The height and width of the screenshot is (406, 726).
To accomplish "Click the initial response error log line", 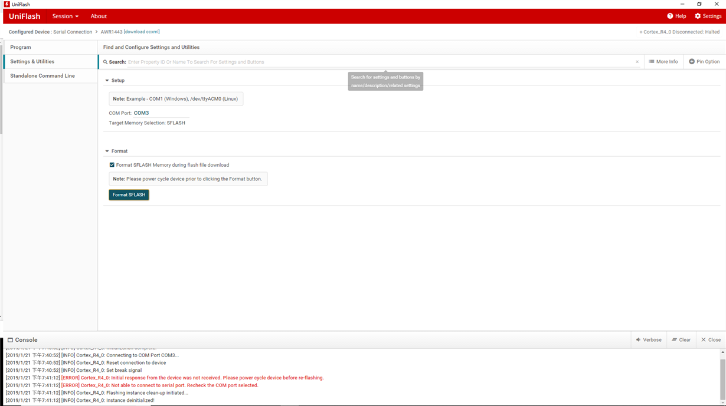I will (165, 378).
